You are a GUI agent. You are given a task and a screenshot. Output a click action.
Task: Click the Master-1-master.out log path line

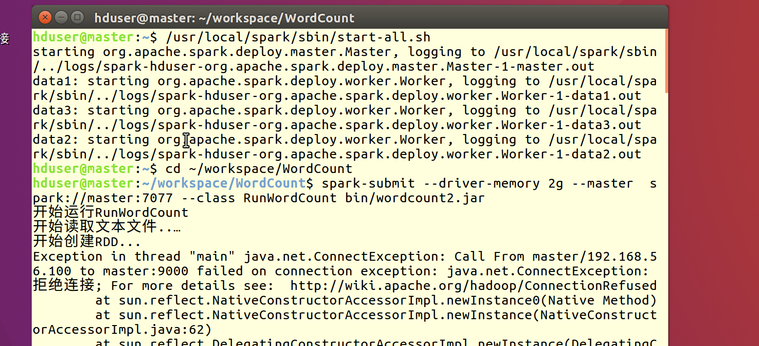[314, 66]
